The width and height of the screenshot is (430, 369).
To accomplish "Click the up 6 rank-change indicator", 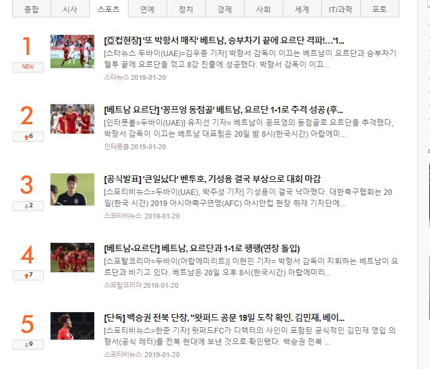I will (x=28, y=136).
